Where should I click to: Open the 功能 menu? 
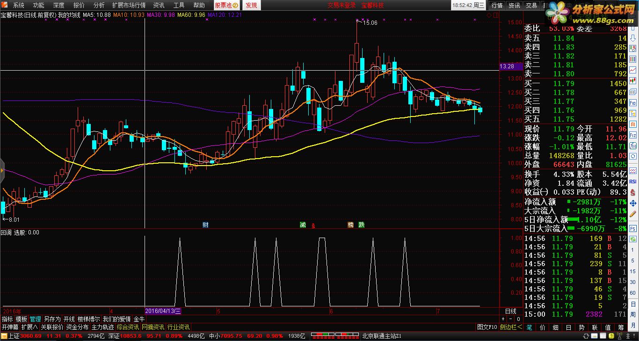(x=39, y=5)
